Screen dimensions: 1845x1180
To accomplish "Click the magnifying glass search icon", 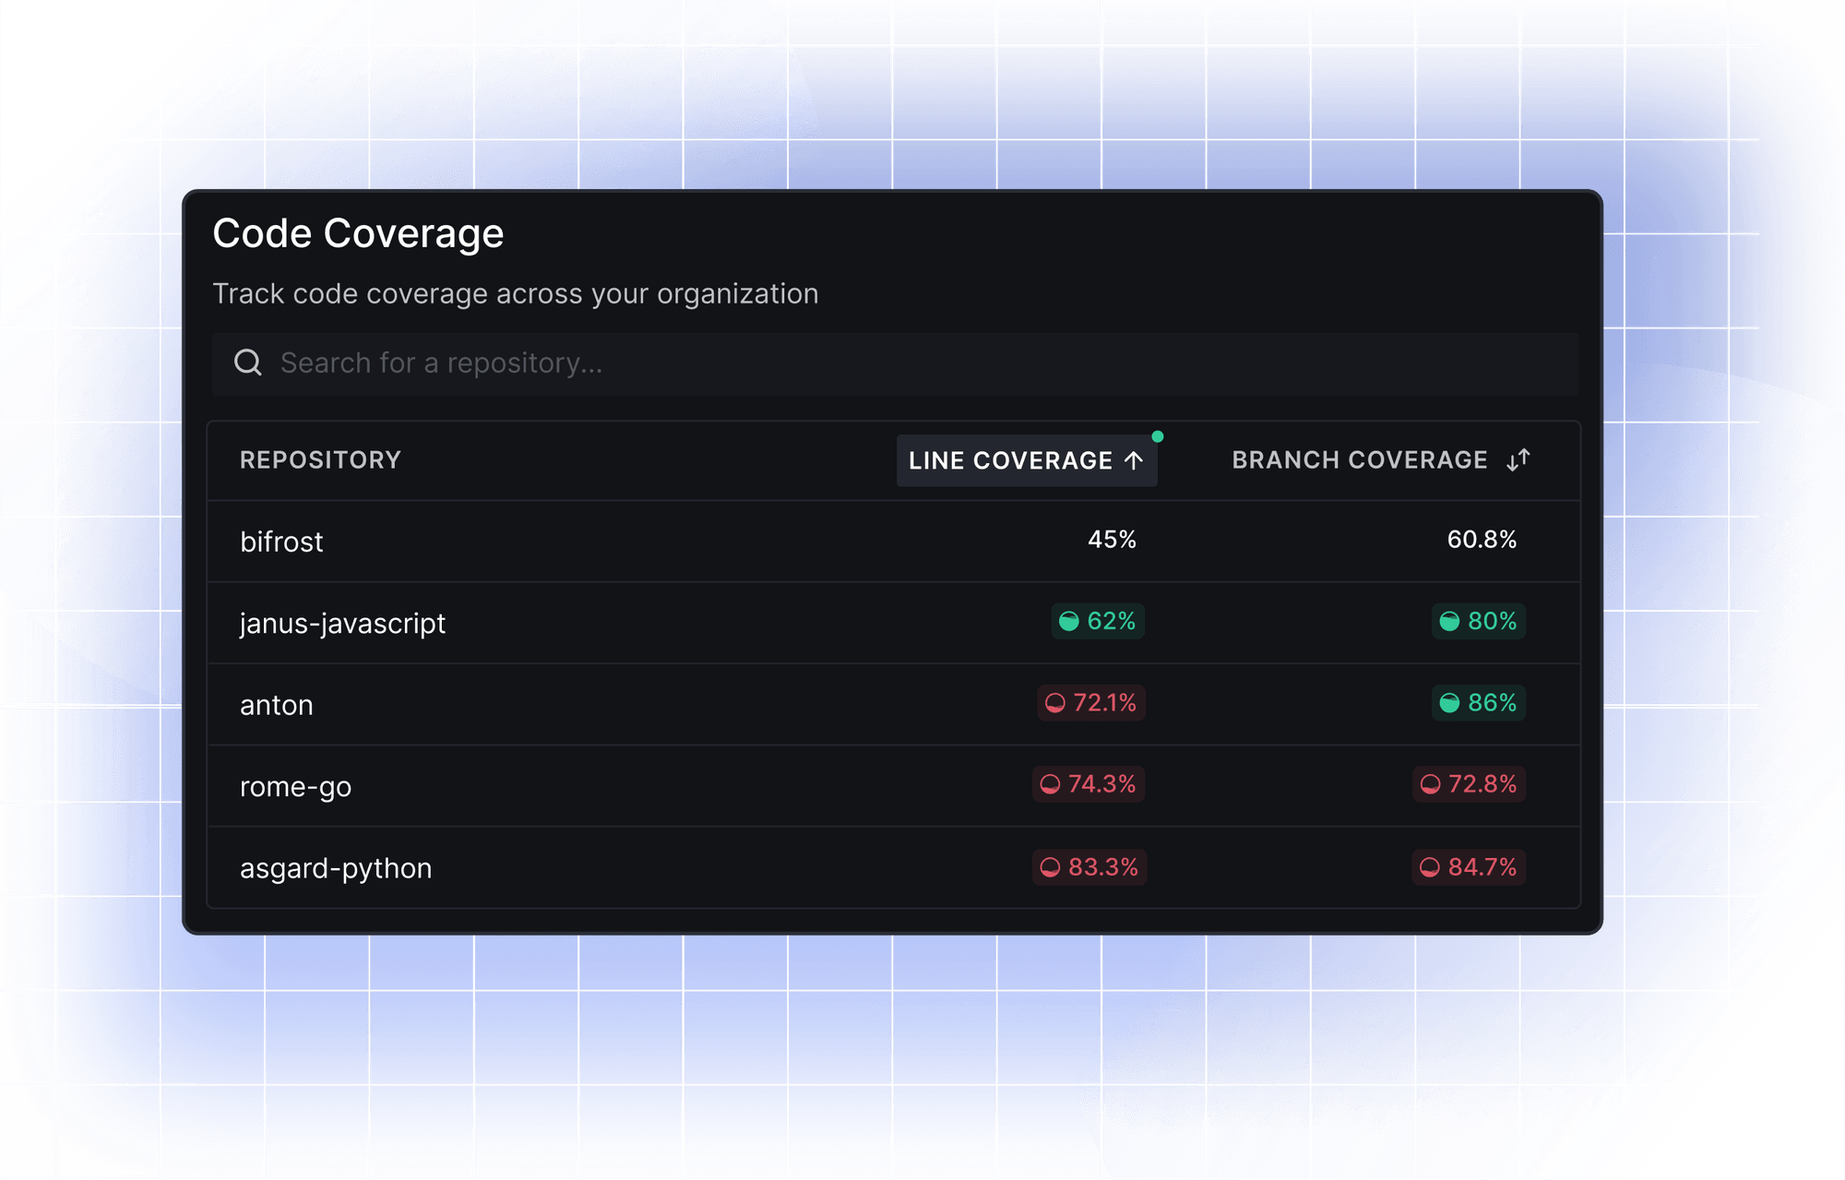I will pyautogui.click(x=247, y=363).
